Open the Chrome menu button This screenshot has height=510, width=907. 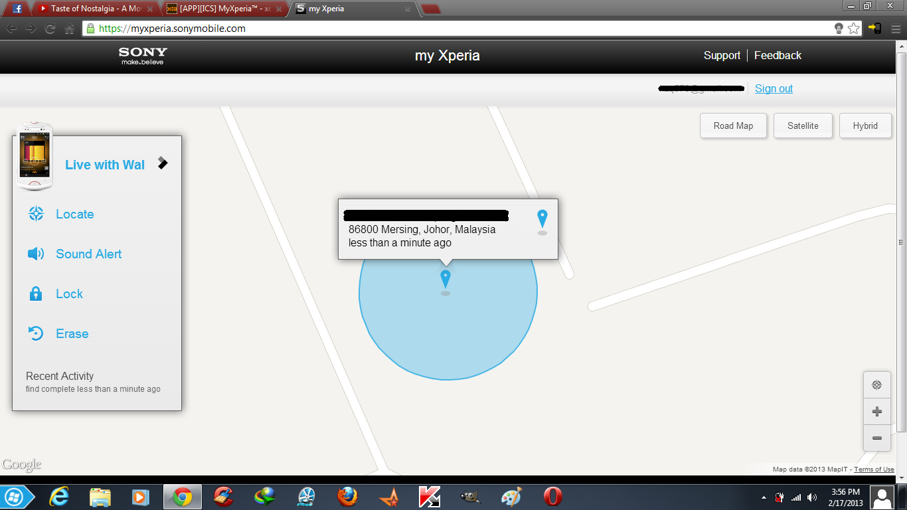(894, 29)
